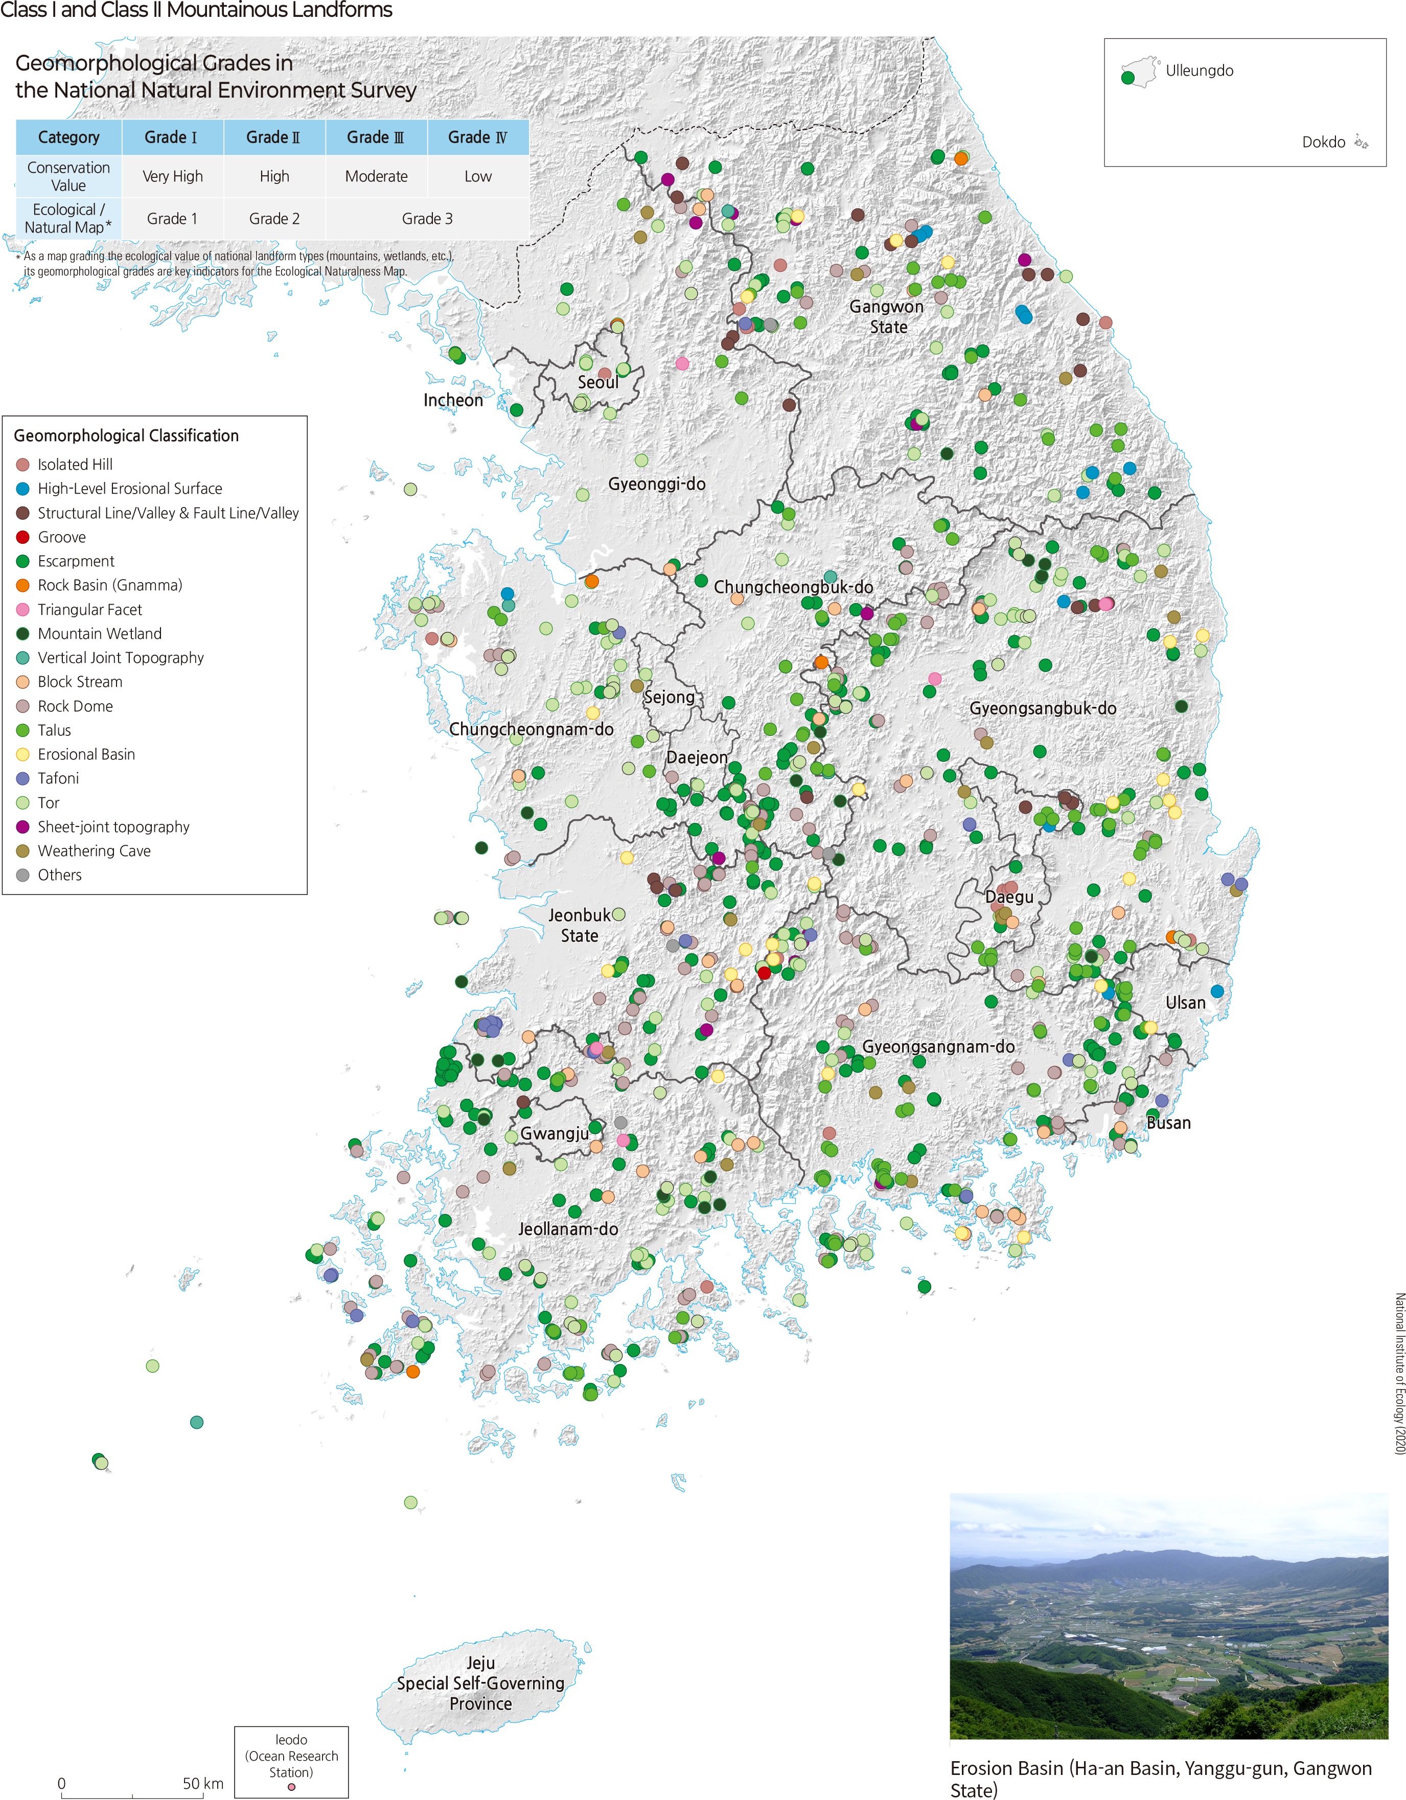Click the Gangwon State map label
Image resolution: width=1406 pixels, height=1800 pixels.
tap(887, 316)
